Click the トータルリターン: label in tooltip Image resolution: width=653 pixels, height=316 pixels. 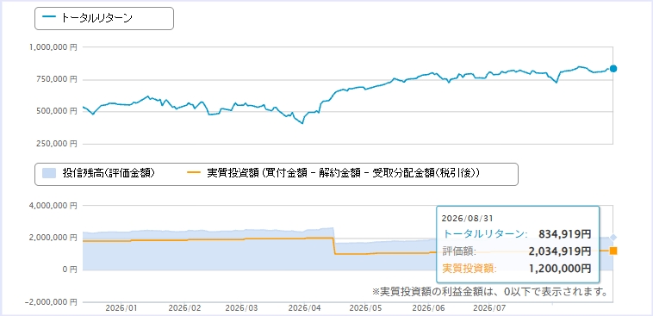pos(486,234)
